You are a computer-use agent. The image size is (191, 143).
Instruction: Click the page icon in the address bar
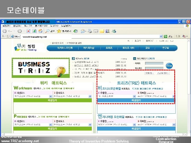pyautogui.click(x=12, y=36)
